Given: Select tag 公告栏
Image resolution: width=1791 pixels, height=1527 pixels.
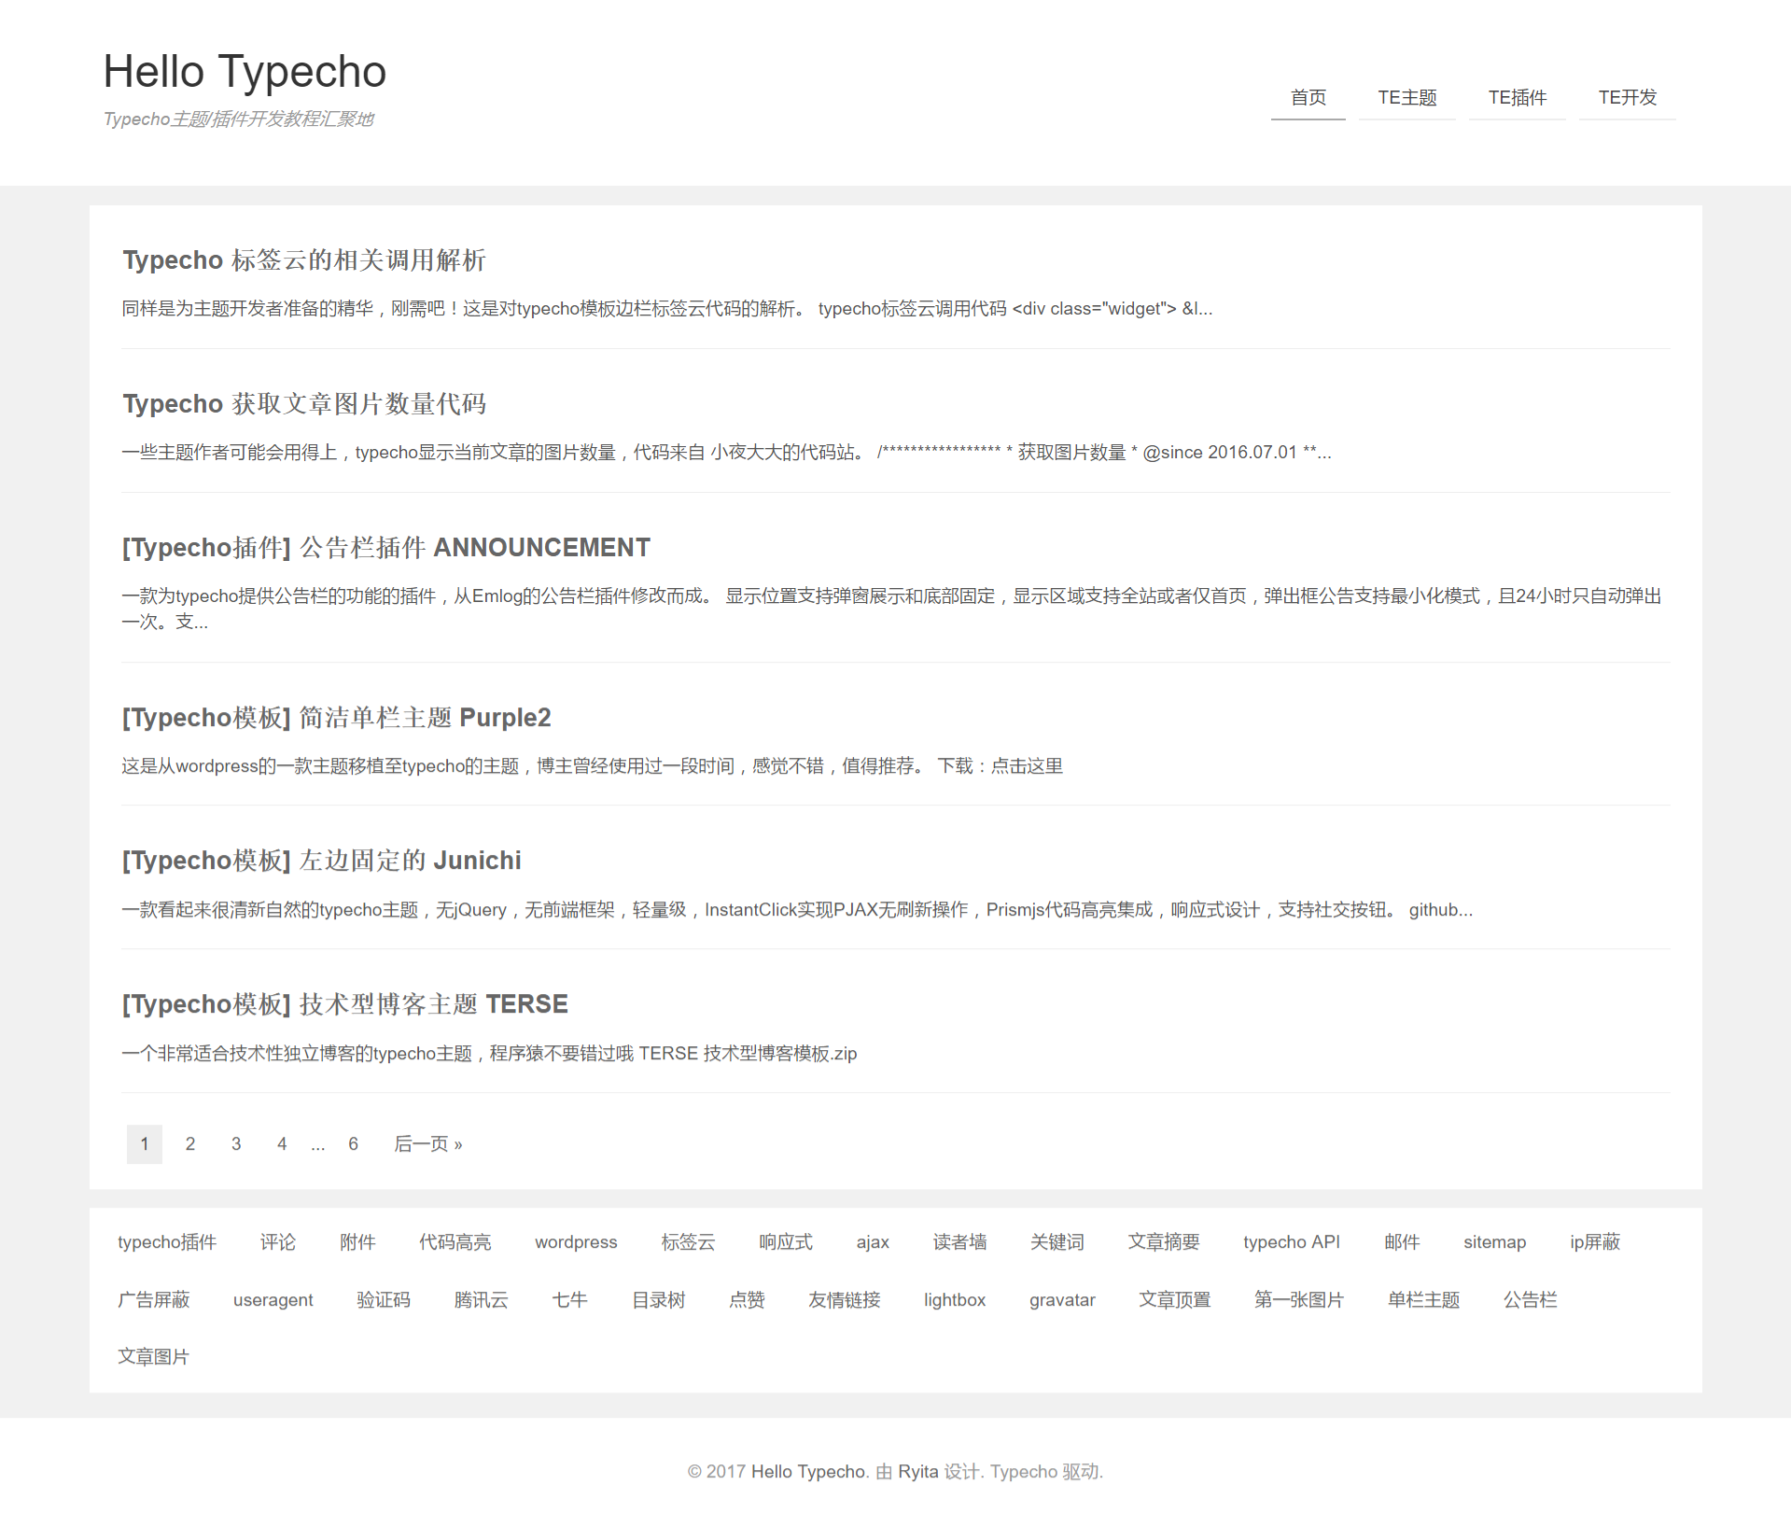Looking at the screenshot, I should [1531, 1300].
